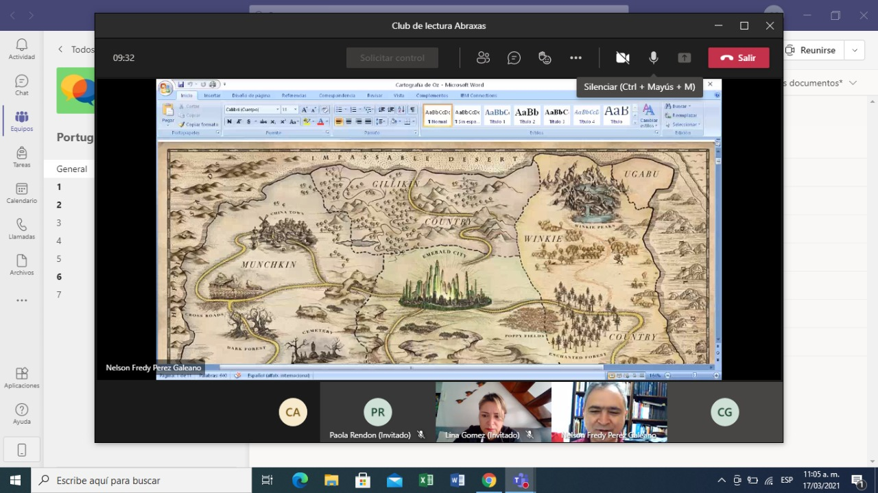Open Microsoft Store from taskbar
Image resolution: width=878 pixels, height=493 pixels.
(x=363, y=480)
